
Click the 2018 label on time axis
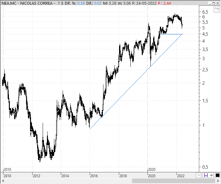coord(123,176)
